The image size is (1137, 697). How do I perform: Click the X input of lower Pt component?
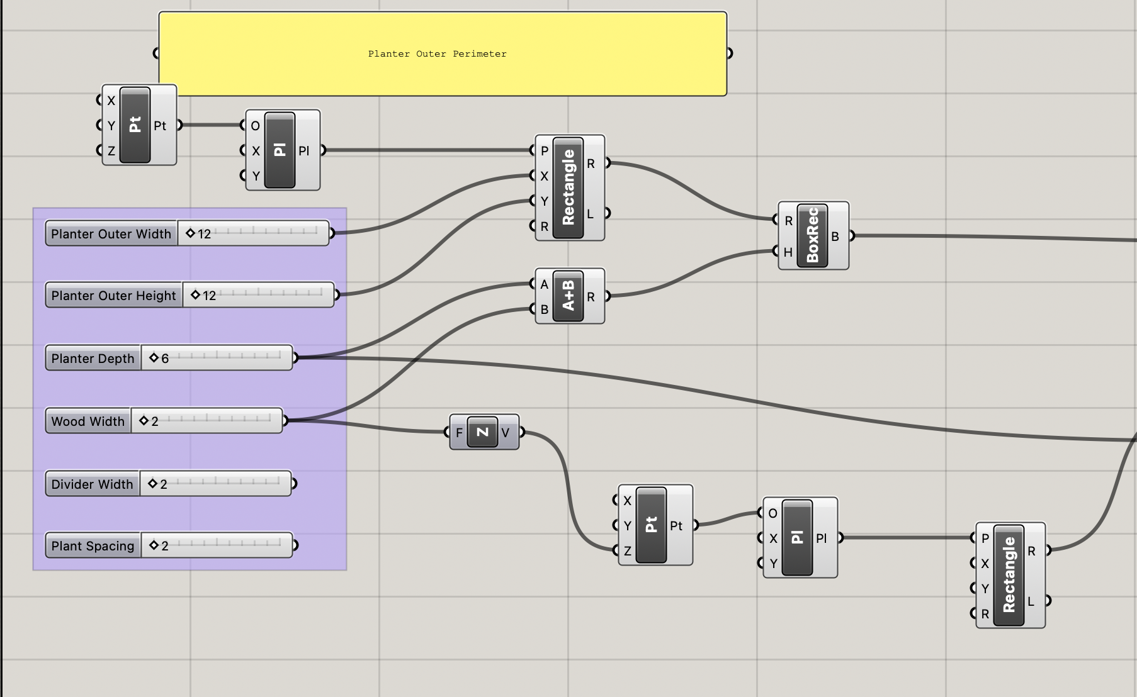(627, 501)
